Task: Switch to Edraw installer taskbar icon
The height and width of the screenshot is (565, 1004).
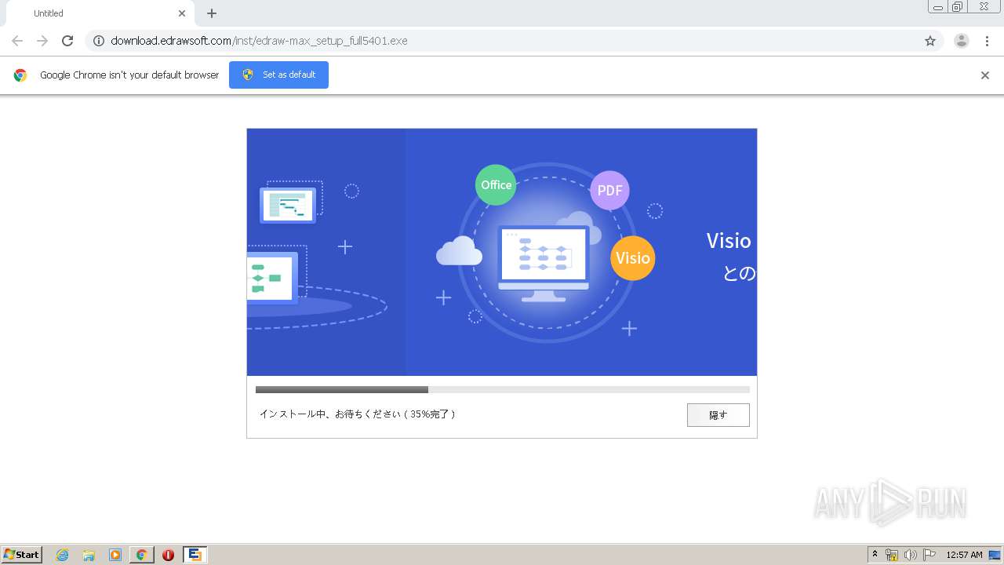Action: point(195,555)
